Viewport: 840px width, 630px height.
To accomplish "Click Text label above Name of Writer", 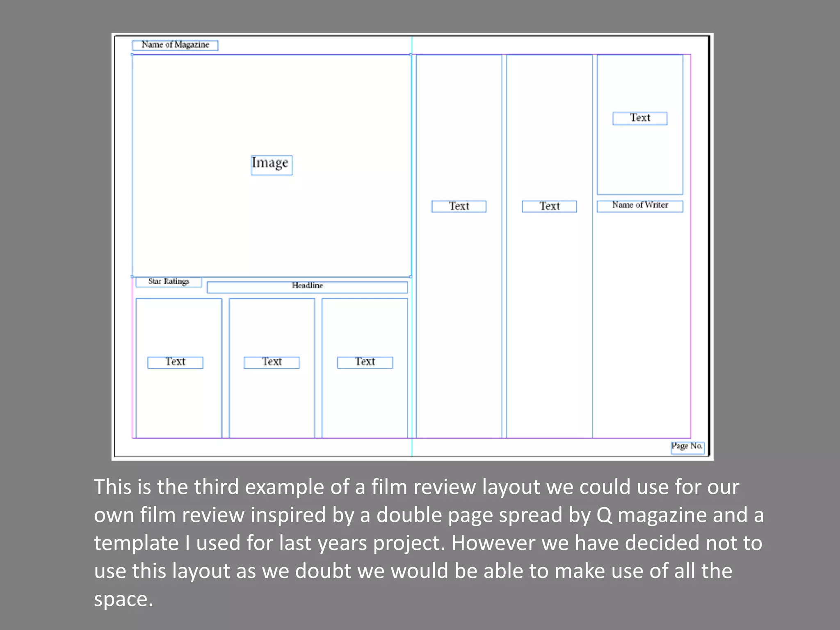I will point(640,118).
